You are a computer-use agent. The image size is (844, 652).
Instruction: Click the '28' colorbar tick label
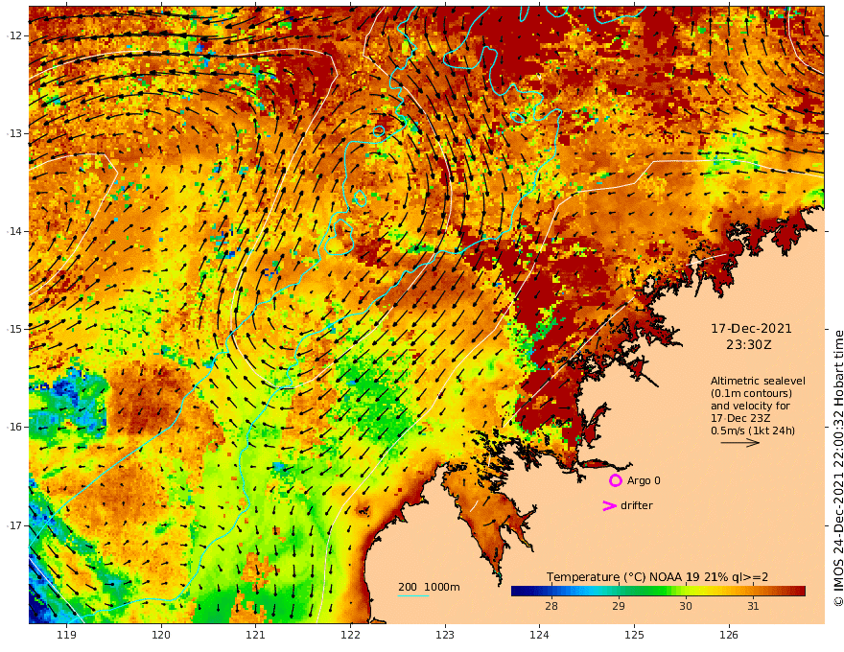pos(551,606)
